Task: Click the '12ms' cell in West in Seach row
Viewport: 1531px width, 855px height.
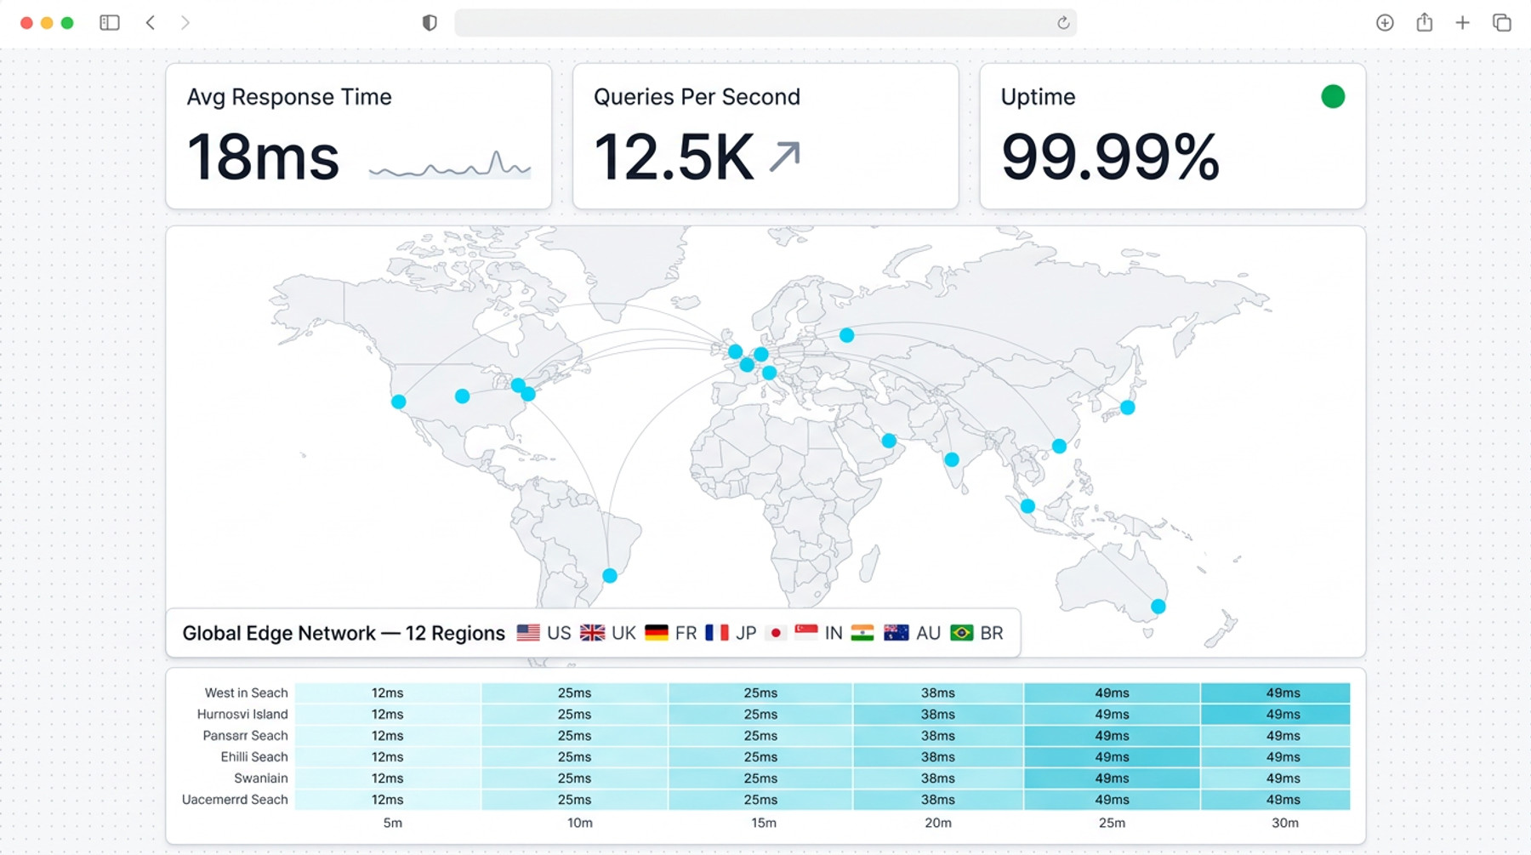Action: [x=388, y=693]
